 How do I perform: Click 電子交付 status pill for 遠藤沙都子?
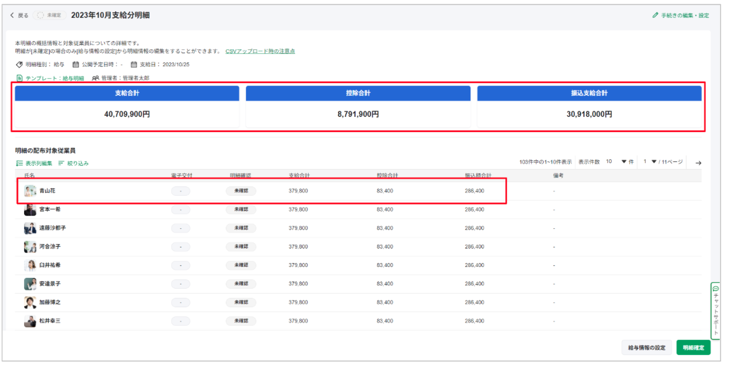(x=181, y=228)
